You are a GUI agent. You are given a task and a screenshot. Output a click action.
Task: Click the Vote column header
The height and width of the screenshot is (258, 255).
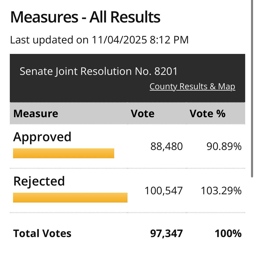point(142,114)
